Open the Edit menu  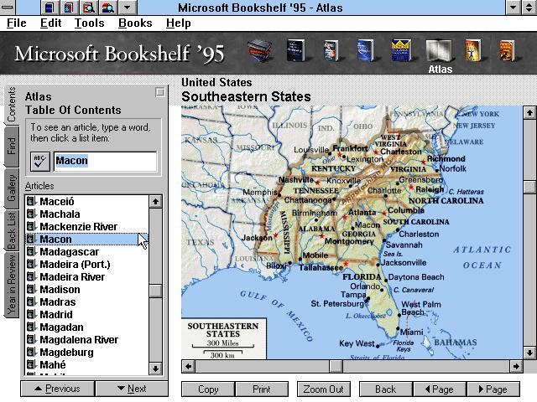[50, 23]
